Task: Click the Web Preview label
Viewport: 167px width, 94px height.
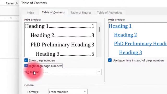Action: click(x=116, y=20)
